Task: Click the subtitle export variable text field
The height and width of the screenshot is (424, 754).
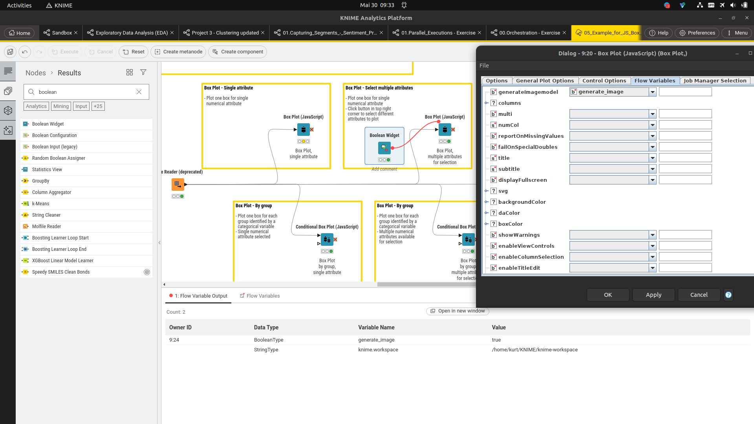Action: tap(685, 169)
